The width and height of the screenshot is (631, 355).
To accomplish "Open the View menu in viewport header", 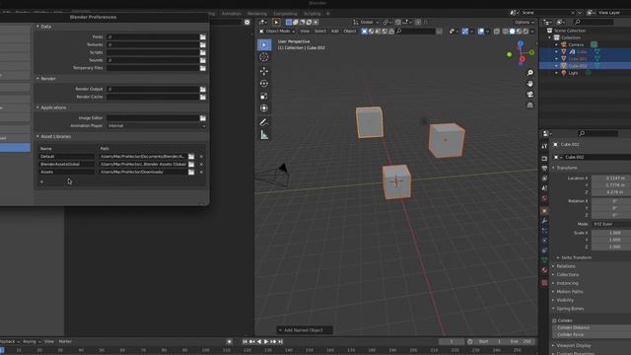I will [x=305, y=32].
